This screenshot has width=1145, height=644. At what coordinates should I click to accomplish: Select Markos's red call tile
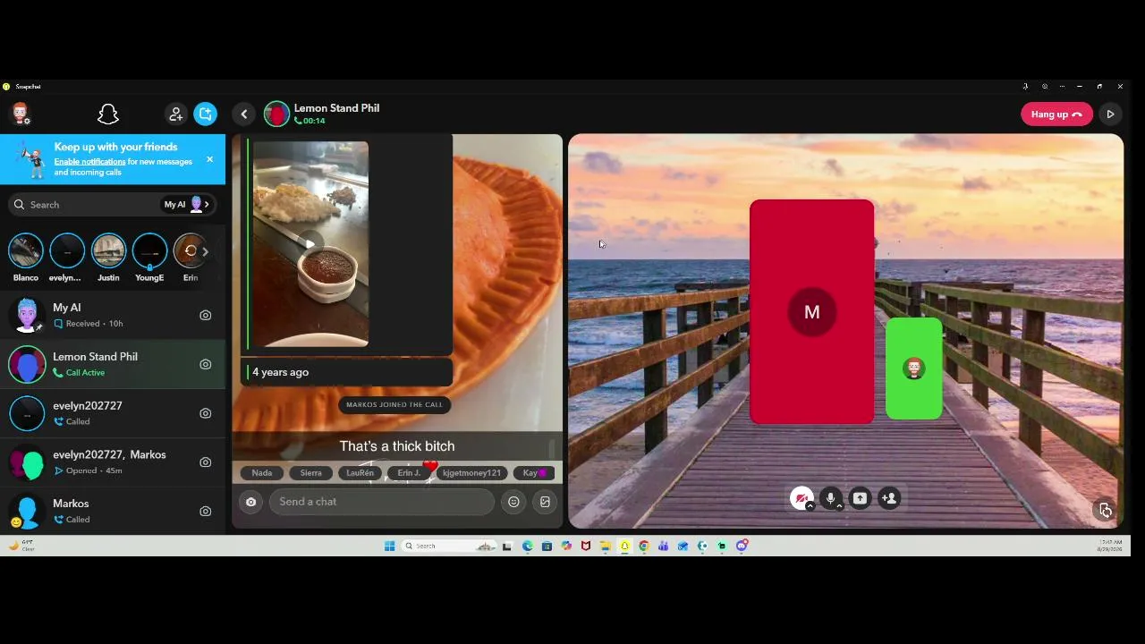(812, 311)
